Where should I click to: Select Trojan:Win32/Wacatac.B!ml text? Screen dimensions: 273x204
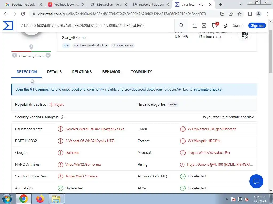coord(209,152)
